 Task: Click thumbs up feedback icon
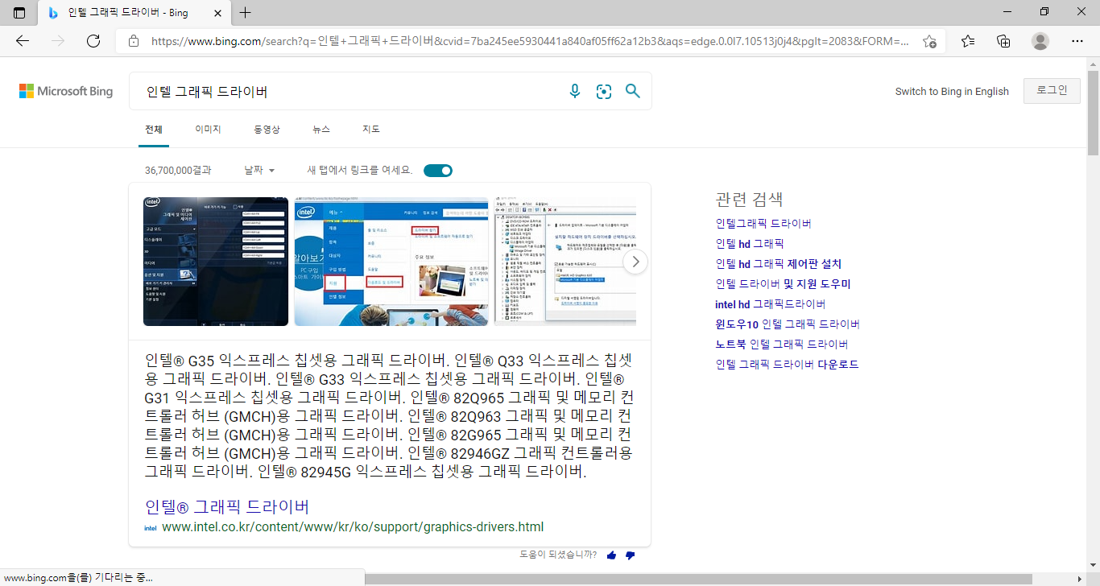tap(611, 555)
